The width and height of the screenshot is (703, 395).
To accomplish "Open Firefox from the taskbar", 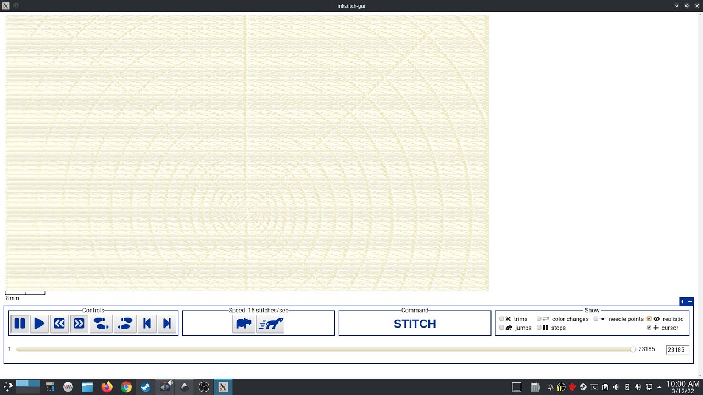I will (107, 387).
